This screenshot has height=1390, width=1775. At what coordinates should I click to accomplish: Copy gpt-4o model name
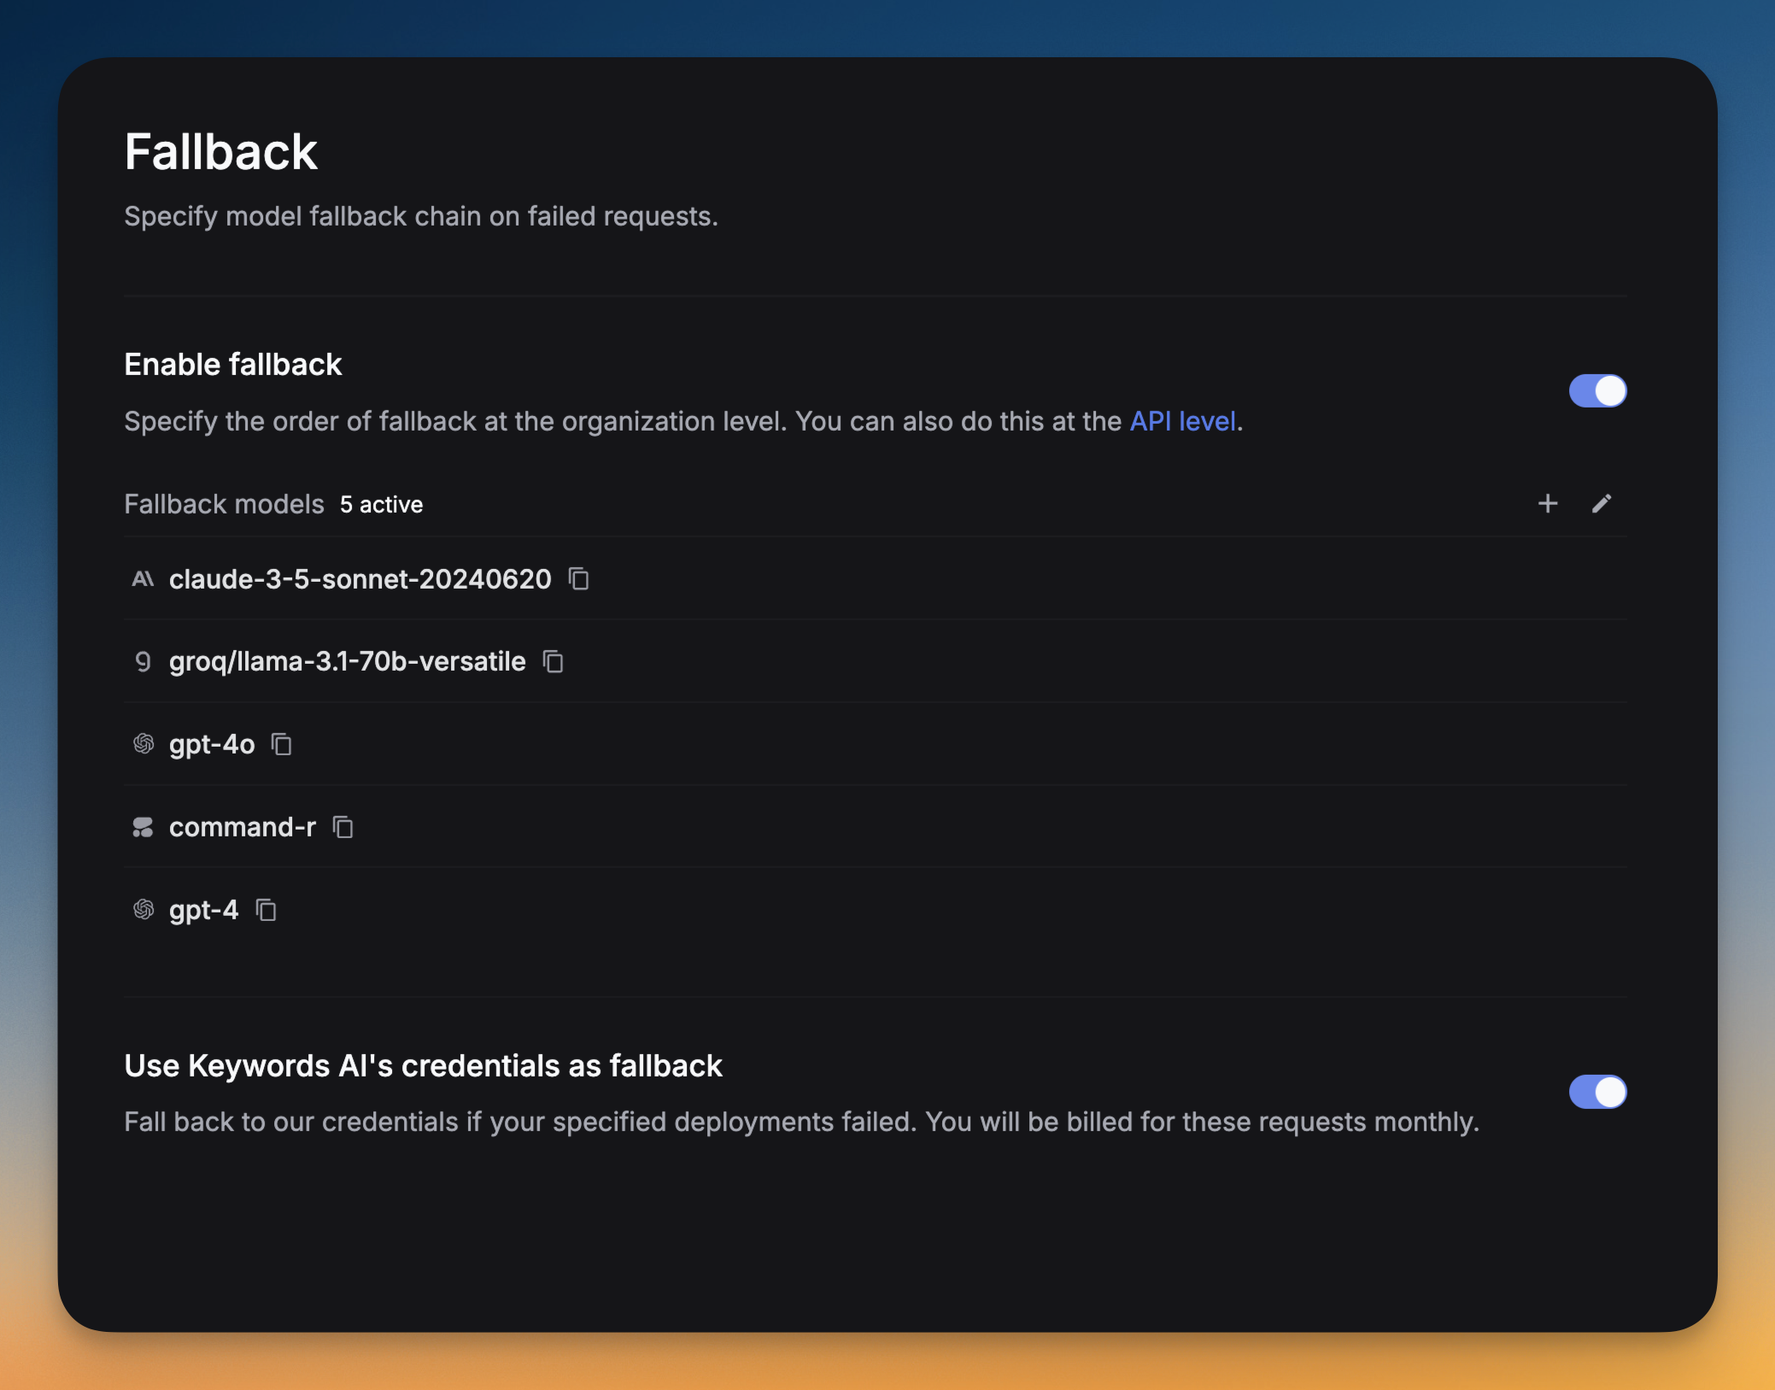(x=282, y=744)
